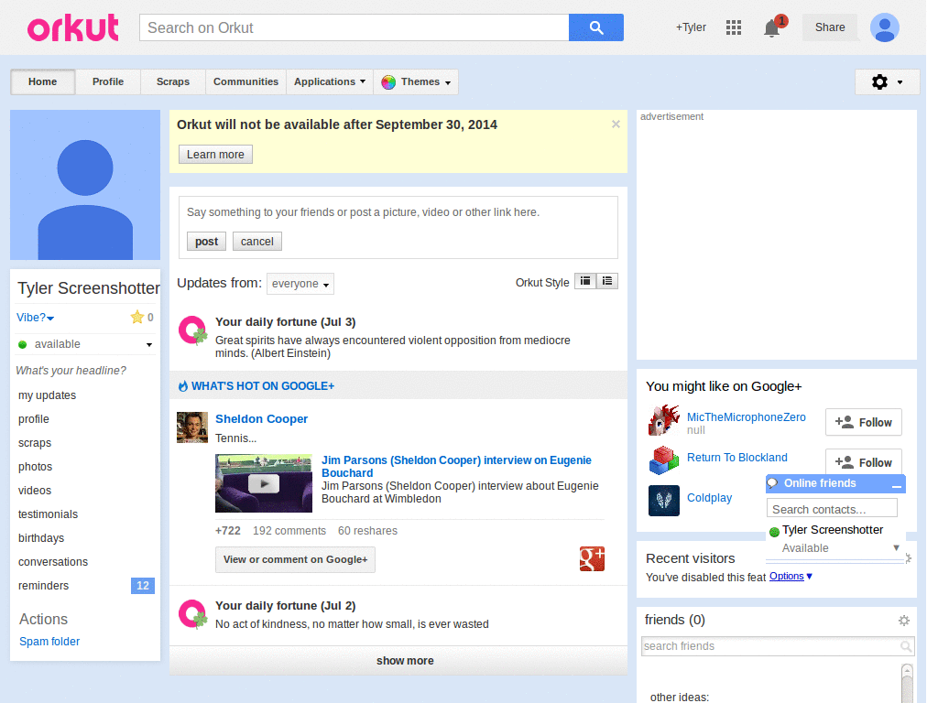Open the Coldplay name link
Screen dimensions: 938x703
710,498
